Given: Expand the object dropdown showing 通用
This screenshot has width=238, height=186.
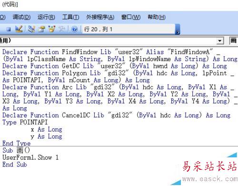Looking at the screenshot, I should pos(220,41).
